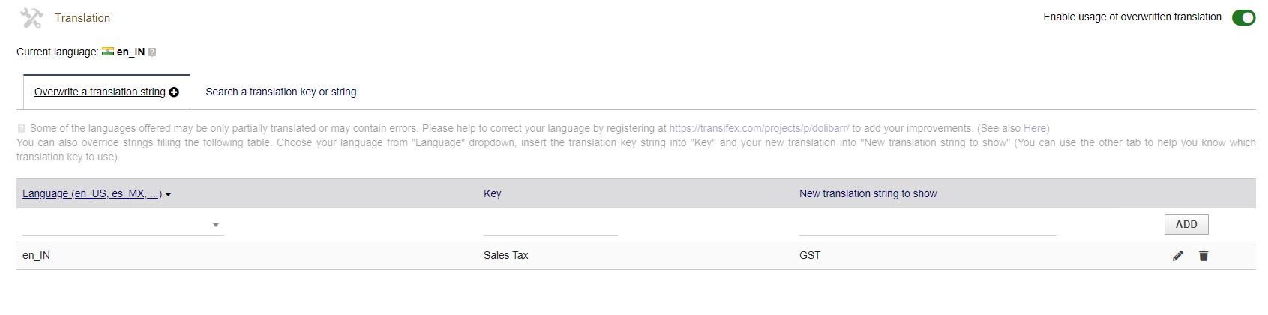Click the ADD button
Screen dimensions: 1268x315
pyautogui.click(x=1186, y=224)
